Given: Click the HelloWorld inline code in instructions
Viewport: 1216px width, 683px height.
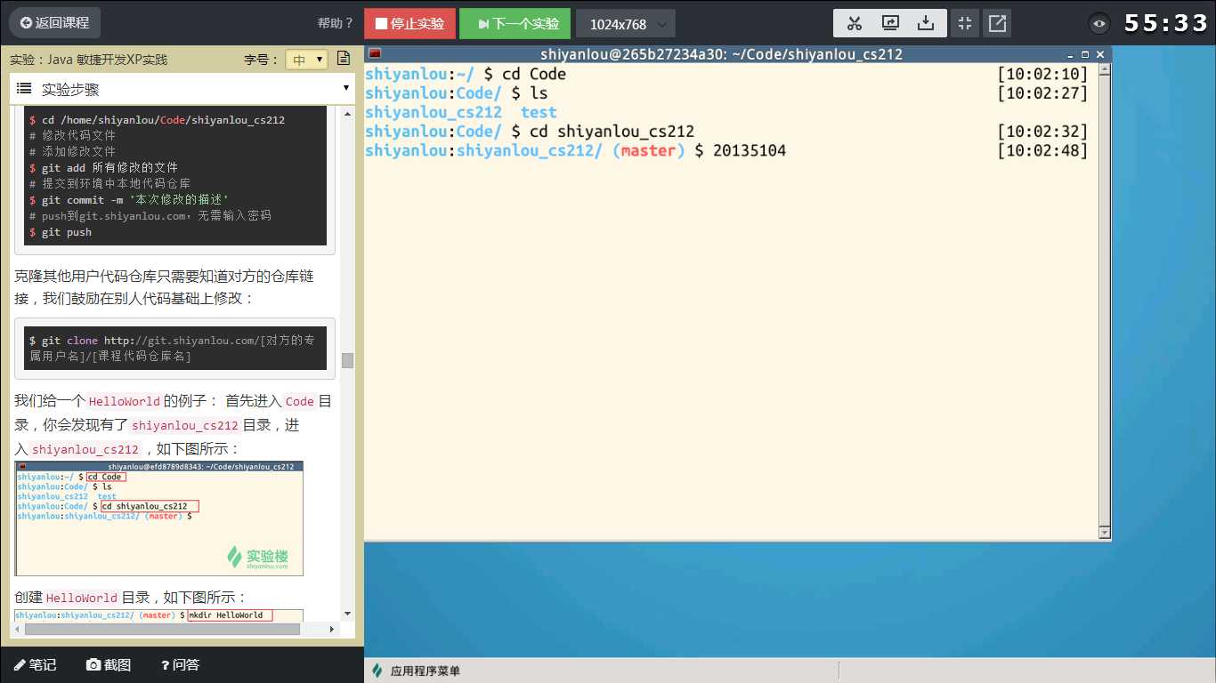Looking at the screenshot, I should pos(124,401).
